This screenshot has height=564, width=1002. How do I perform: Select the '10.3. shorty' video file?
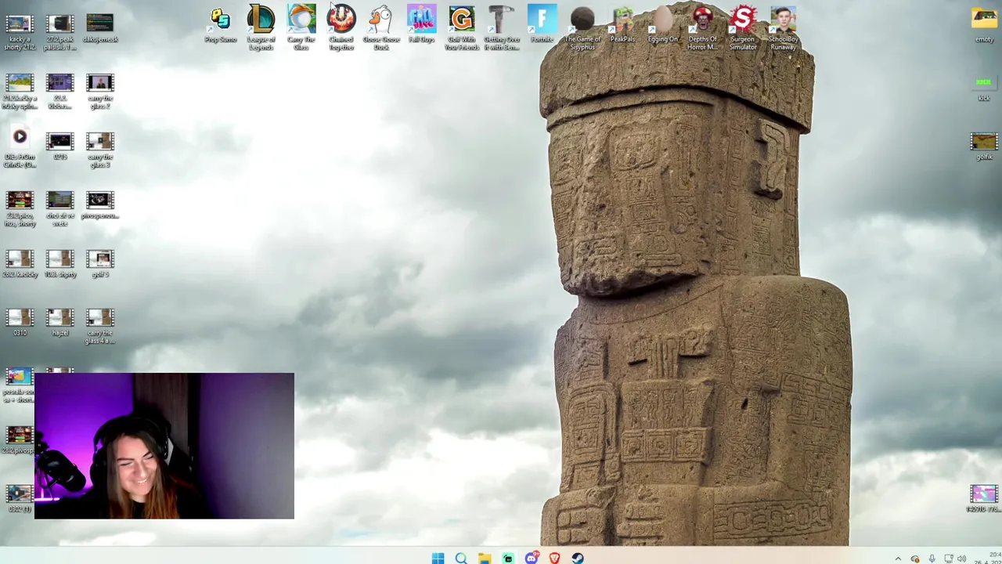60,264
